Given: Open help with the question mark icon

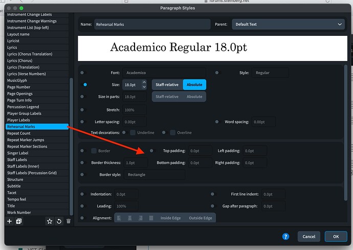Looking at the screenshot, I should coord(285,236).
